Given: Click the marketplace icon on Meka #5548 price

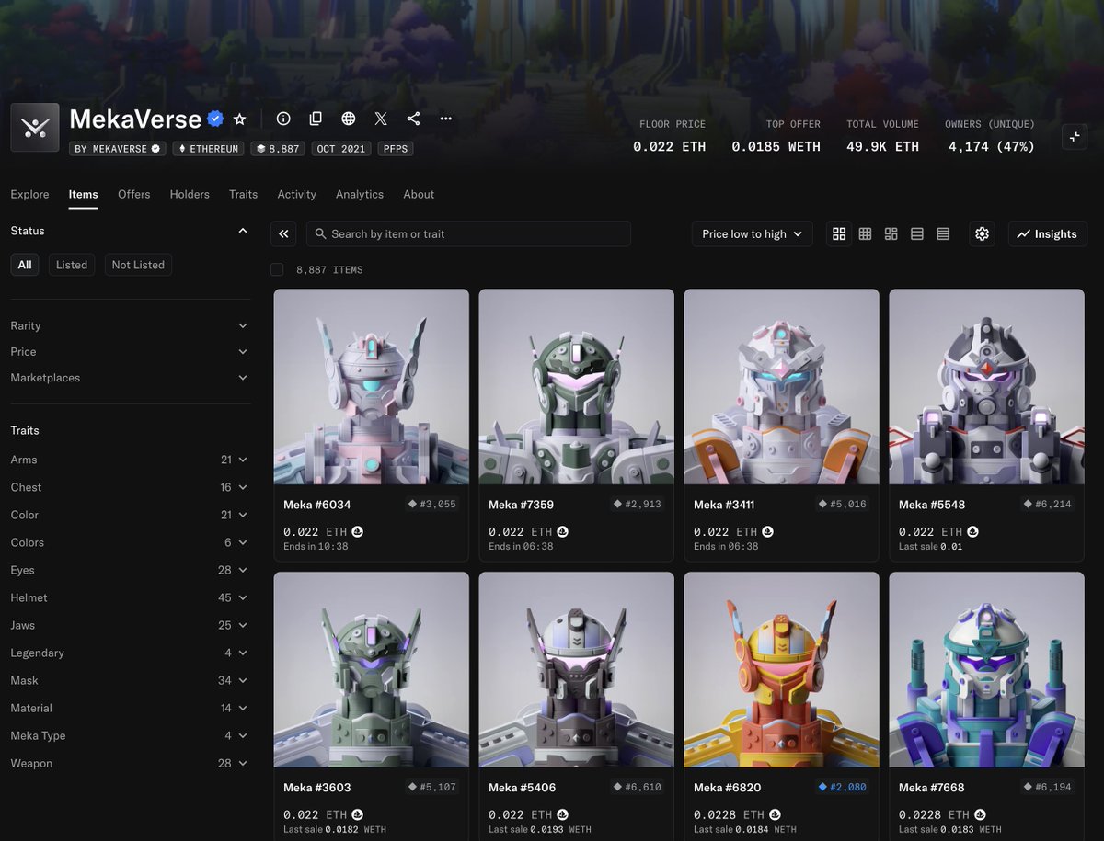Looking at the screenshot, I should 972,532.
